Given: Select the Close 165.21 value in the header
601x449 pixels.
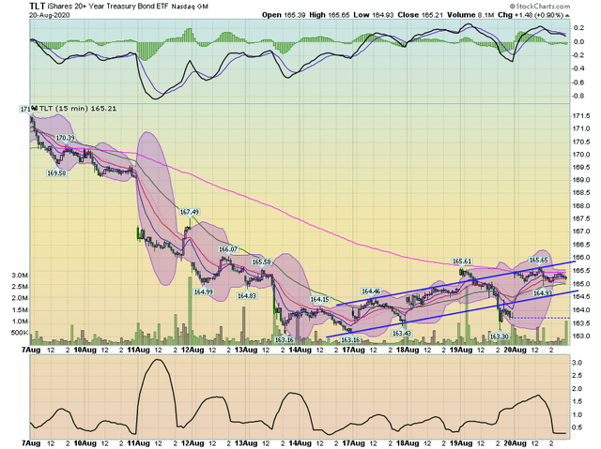Looking at the screenshot, I should [x=421, y=15].
